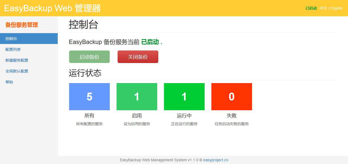348x164 pixels.
Task: Click the 设为启用的服务 description text
Action: point(137,124)
